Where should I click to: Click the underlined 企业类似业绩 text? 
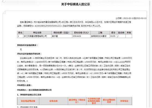26,58
